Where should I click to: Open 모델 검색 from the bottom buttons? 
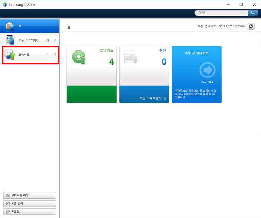point(30,204)
